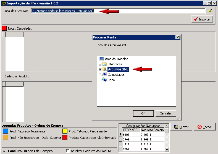Screen dimensions: 218x154
Task: Select the Bibliotecas folder icon
Action: coord(104,64)
